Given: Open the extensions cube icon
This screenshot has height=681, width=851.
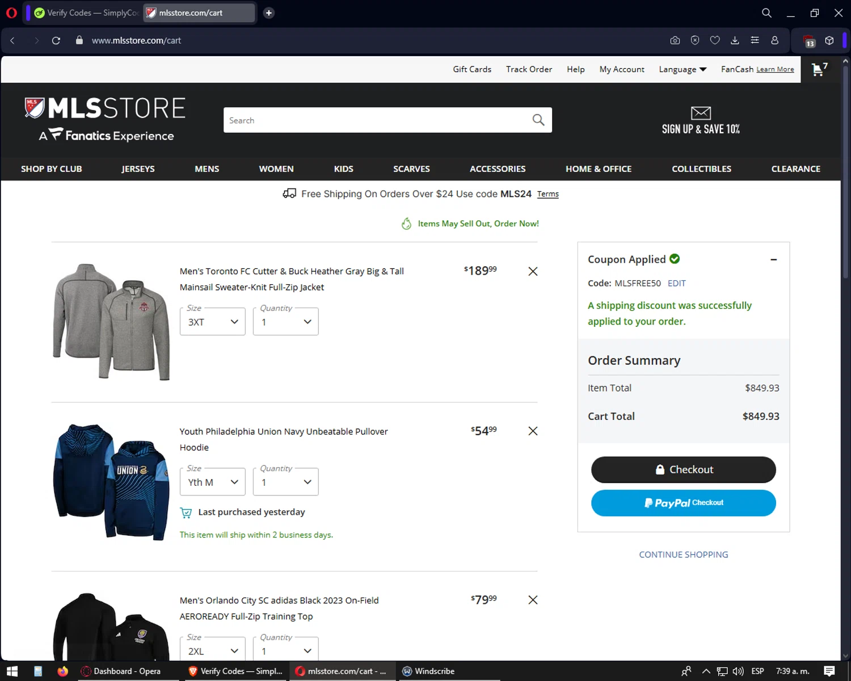Looking at the screenshot, I should 829,40.
